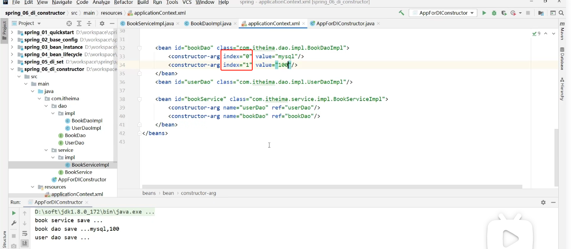The image size is (571, 249).
Task: Build project with the hammer icon
Action: coord(401,13)
